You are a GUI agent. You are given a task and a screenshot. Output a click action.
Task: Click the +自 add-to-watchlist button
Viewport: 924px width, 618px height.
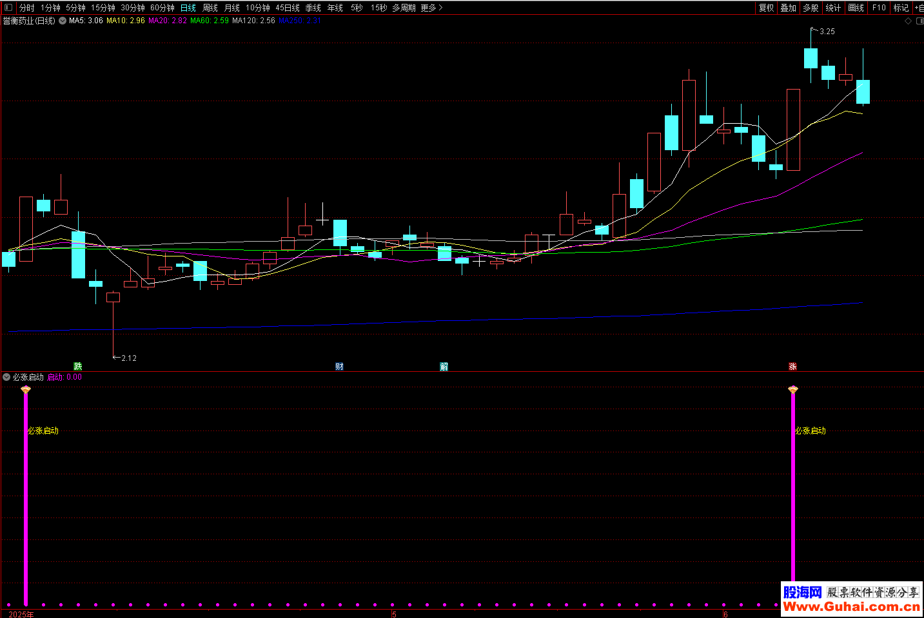(919, 8)
